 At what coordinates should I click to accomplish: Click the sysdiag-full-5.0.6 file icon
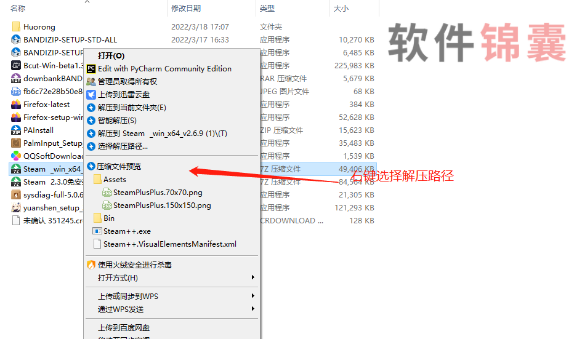[16, 194]
